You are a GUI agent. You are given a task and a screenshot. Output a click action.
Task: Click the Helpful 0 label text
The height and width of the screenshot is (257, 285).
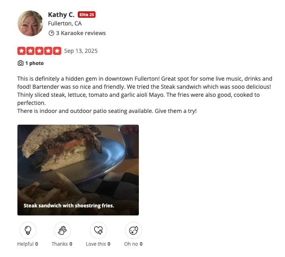pos(28,244)
